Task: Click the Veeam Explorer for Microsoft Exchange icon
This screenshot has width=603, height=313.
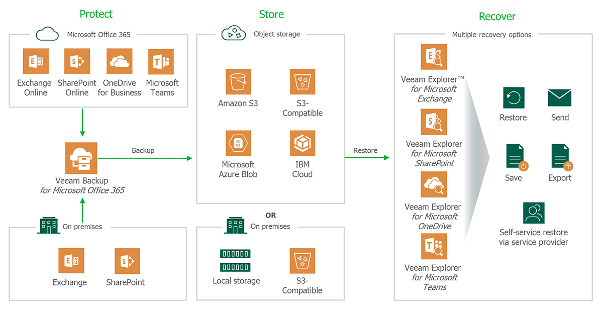Action: pyautogui.click(x=434, y=57)
